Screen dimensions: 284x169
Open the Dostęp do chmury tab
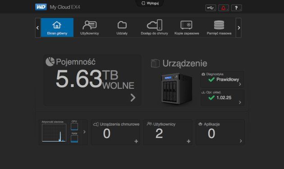[154, 27]
